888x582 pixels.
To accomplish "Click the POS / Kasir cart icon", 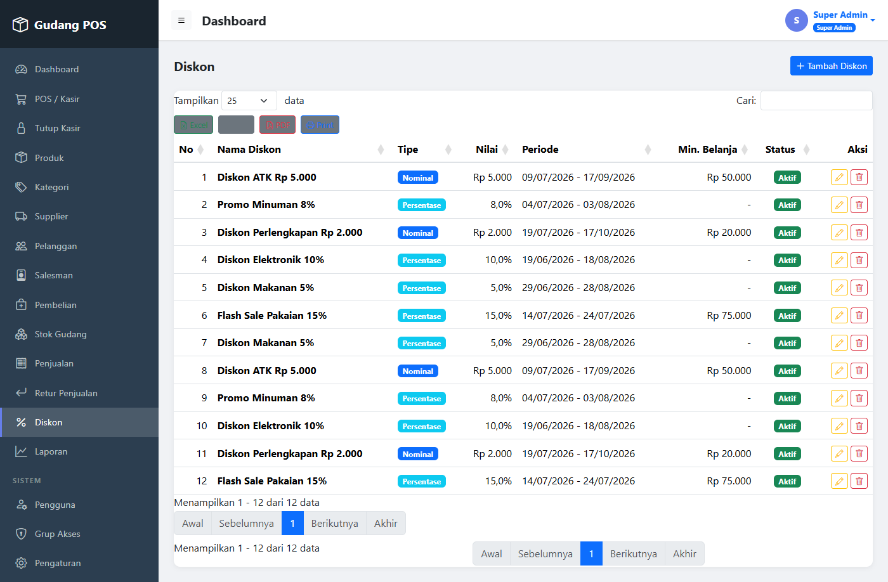I will tap(21, 99).
